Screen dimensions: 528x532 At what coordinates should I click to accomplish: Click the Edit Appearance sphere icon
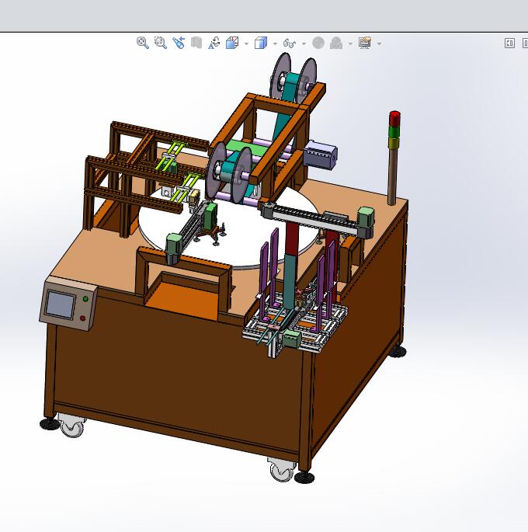tap(318, 43)
